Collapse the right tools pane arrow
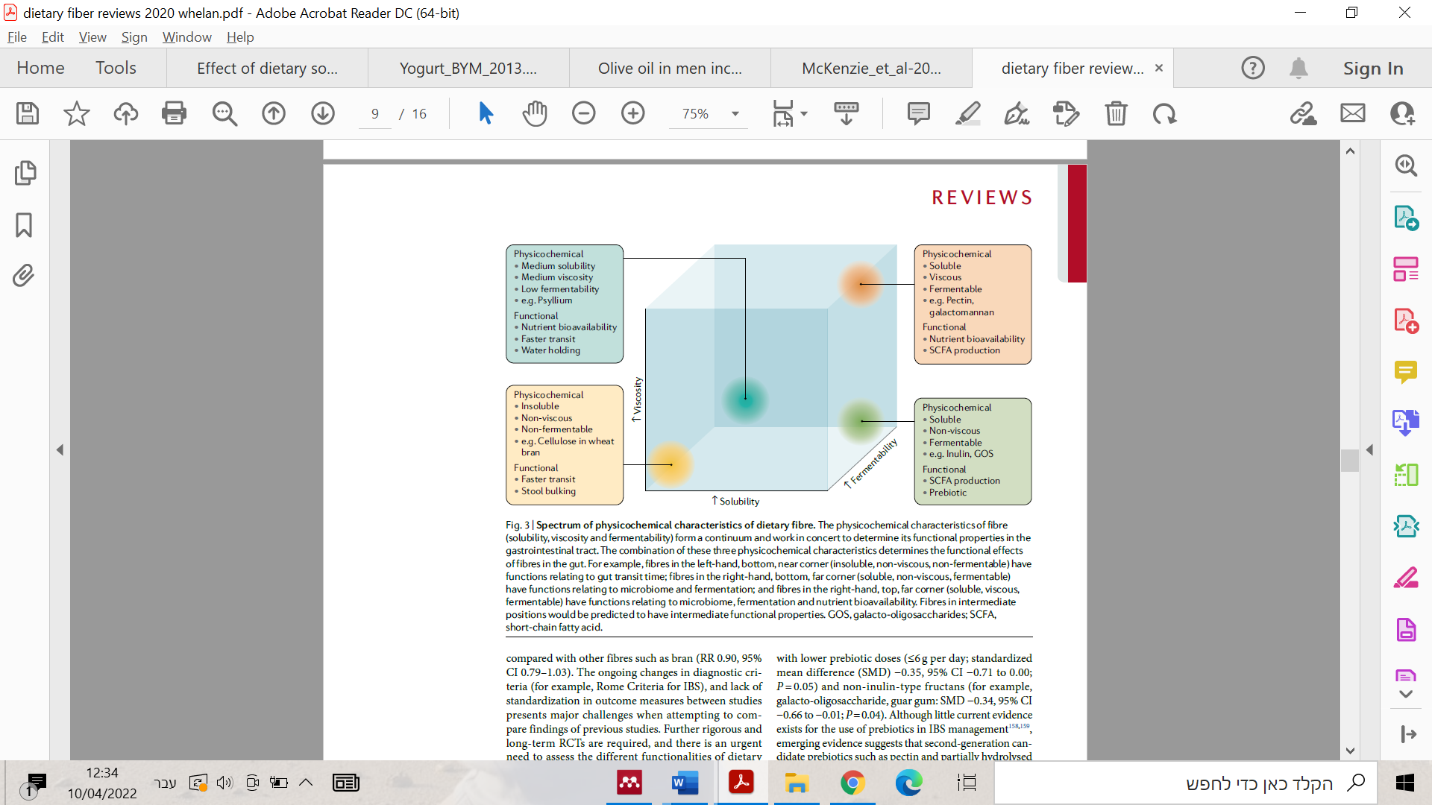The height and width of the screenshot is (805, 1432). point(1369,449)
